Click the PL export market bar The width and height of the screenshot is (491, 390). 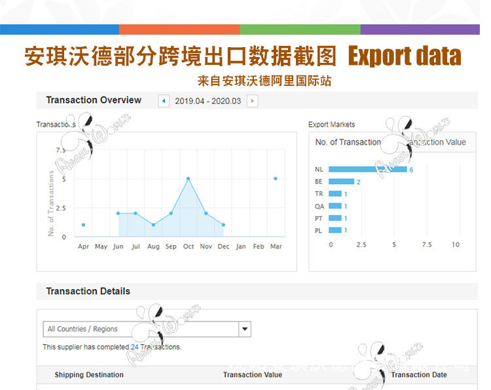pyautogui.click(x=335, y=230)
